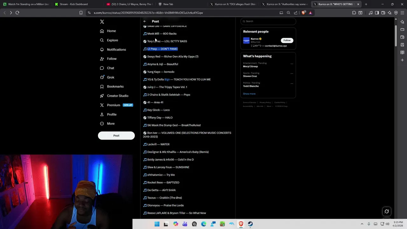Switch to Watch I'm Standing on a Million tab

tap(26, 4)
